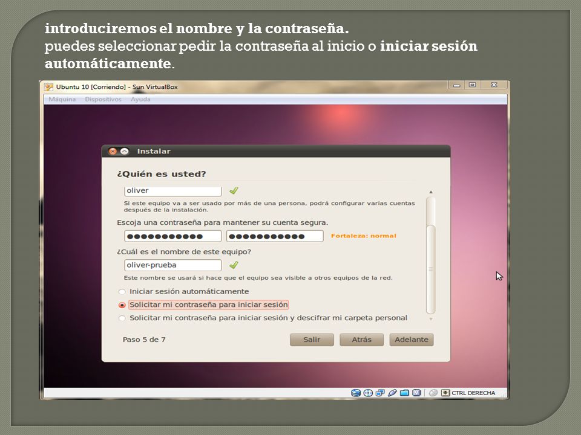Click the installer vertical scrollbar thumb
Viewport: 581px width, 435px height.
pyautogui.click(x=430, y=269)
